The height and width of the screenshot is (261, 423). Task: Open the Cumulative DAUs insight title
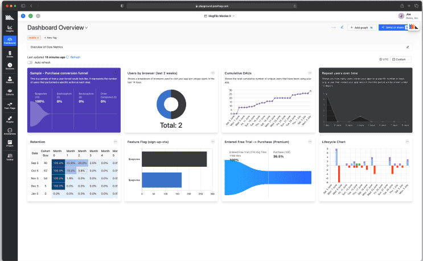click(x=238, y=73)
